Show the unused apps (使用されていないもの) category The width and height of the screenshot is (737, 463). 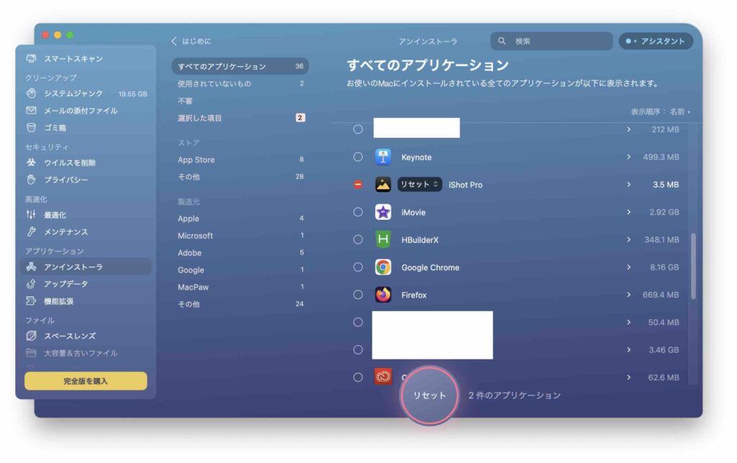click(x=214, y=83)
